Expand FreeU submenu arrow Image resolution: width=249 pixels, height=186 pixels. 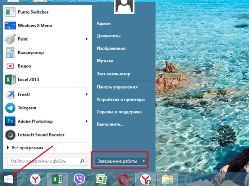[87, 94]
